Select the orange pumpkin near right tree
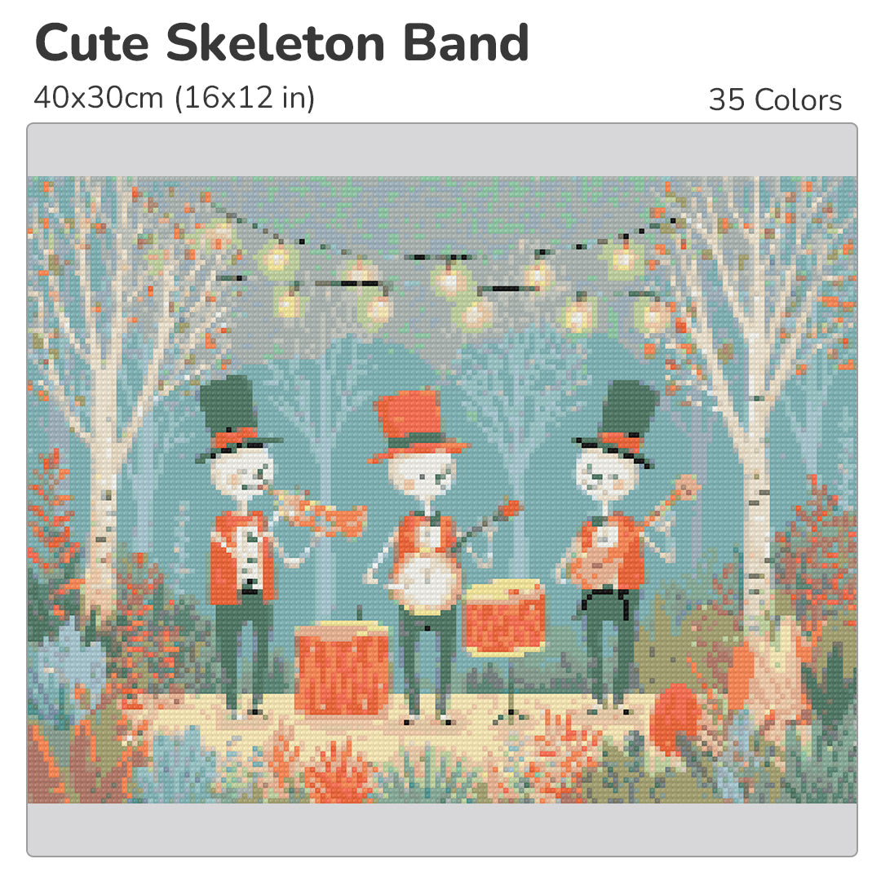881x881 pixels. [x=676, y=719]
